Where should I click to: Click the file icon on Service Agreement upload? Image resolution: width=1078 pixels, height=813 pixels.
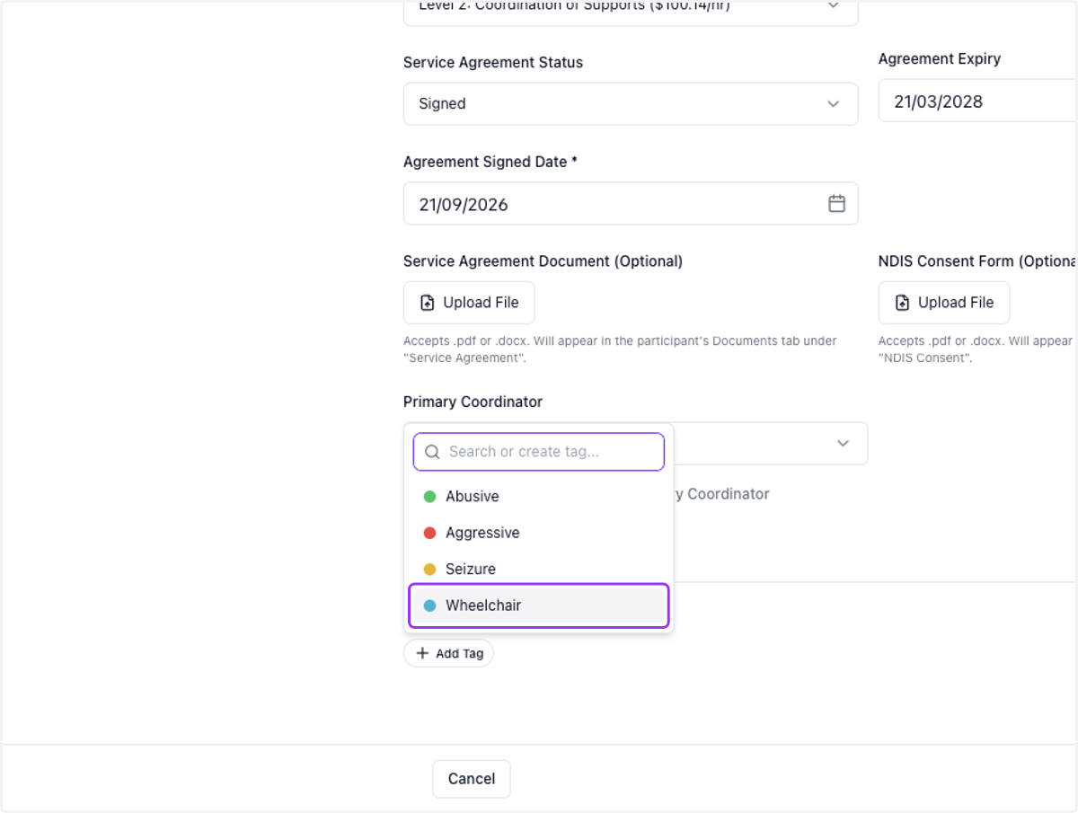[428, 303]
